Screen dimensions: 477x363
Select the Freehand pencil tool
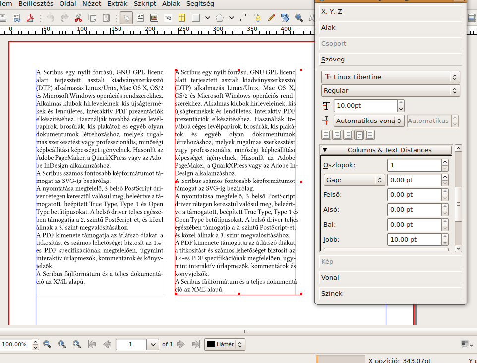click(x=271, y=18)
